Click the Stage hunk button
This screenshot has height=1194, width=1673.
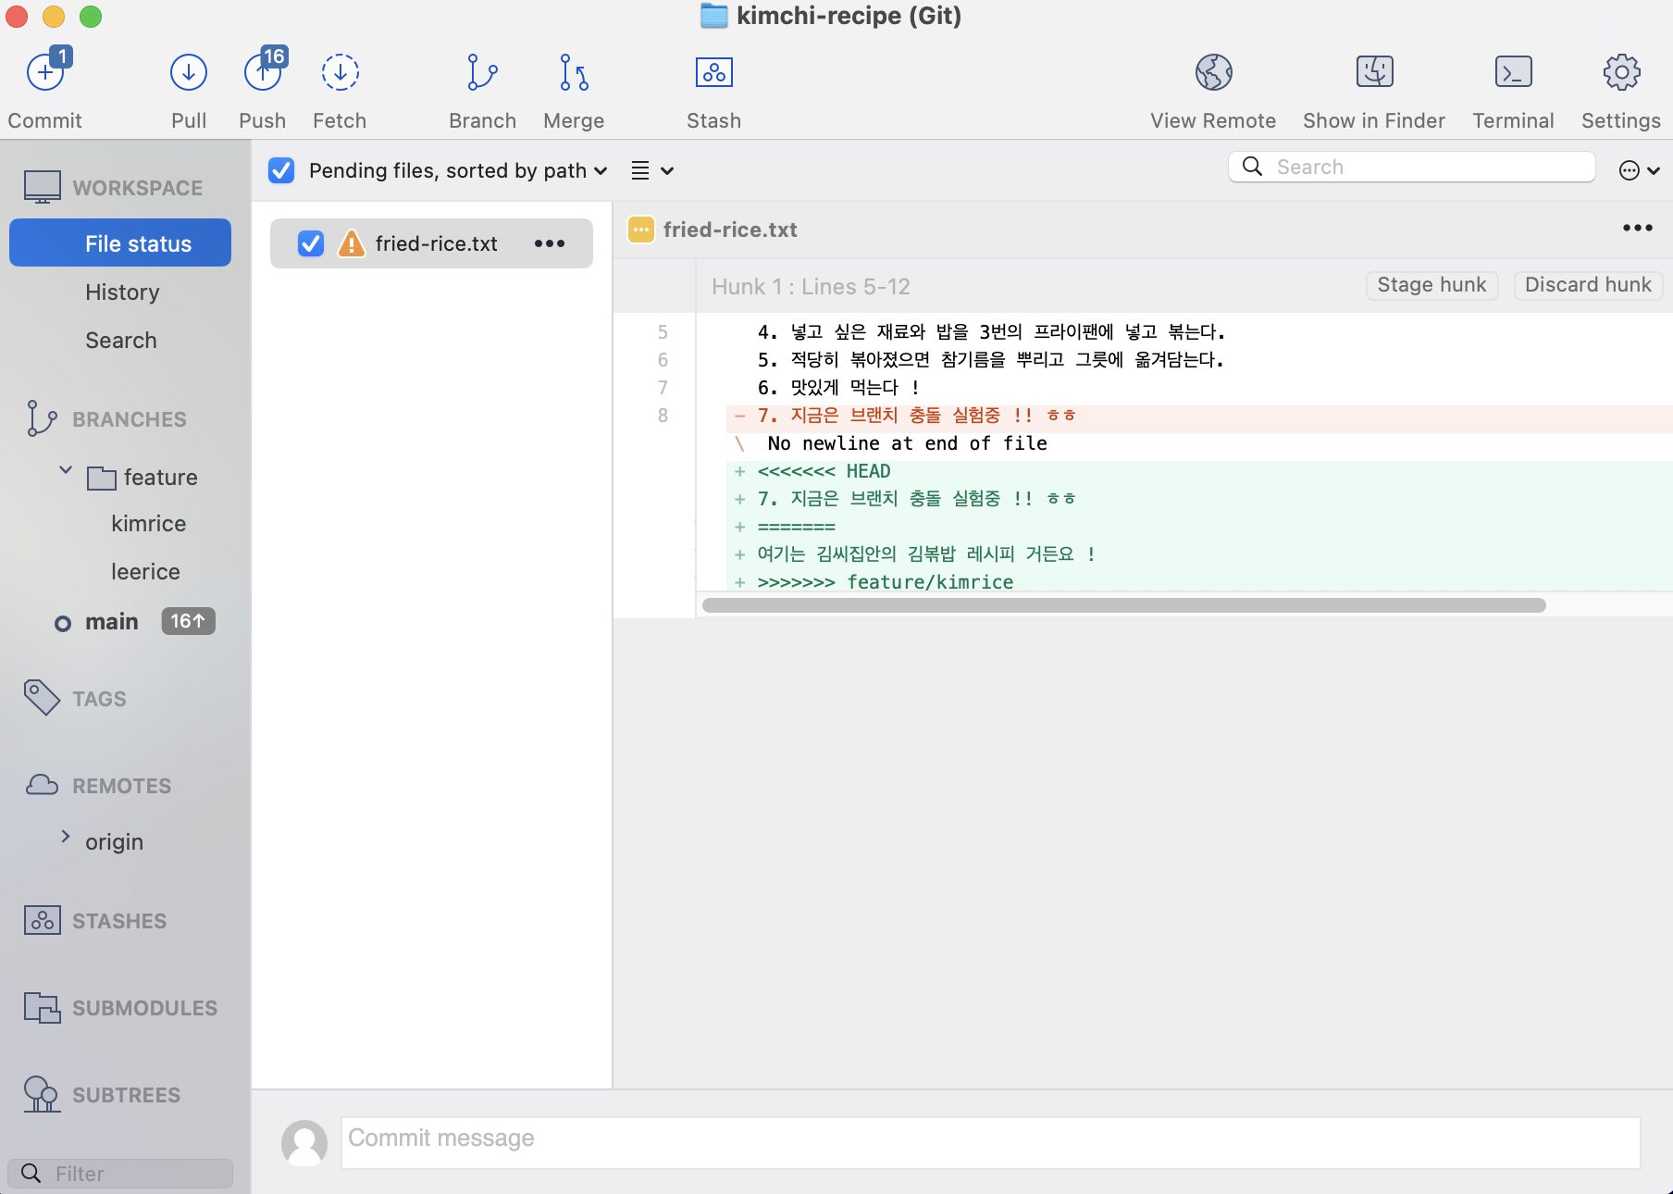tap(1431, 285)
